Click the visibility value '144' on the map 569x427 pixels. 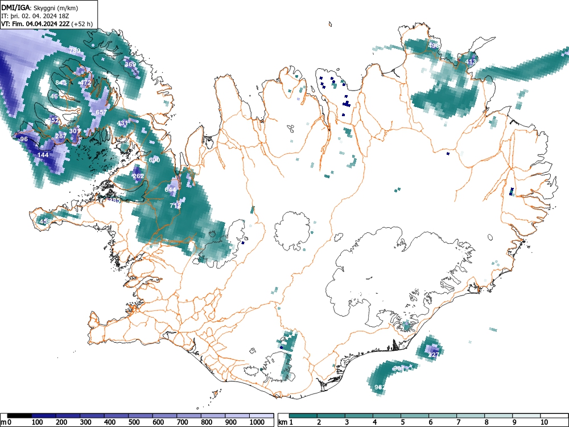click(43, 155)
